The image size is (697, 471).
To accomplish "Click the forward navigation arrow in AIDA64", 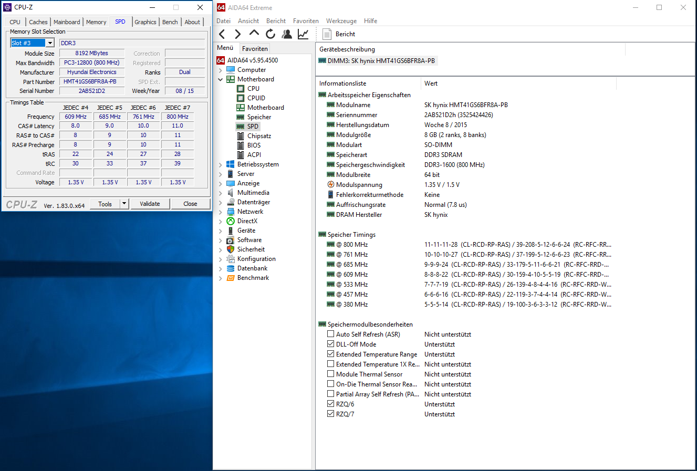I will 238,34.
